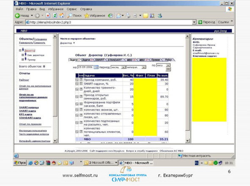
Task: Expand the Зам. директора tree node
Action: coord(23,55)
